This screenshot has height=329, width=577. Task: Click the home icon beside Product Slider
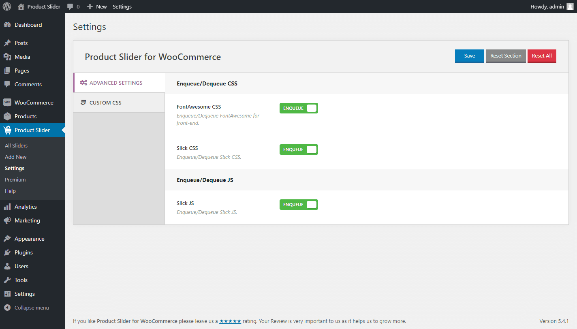pyautogui.click(x=21, y=6)
